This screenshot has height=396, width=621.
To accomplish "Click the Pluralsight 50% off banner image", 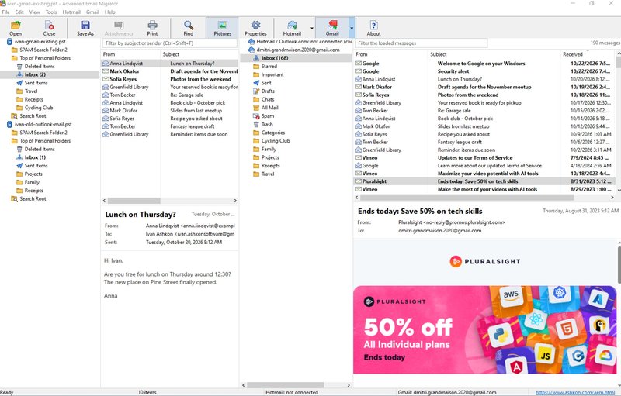I will click(484, 329).
